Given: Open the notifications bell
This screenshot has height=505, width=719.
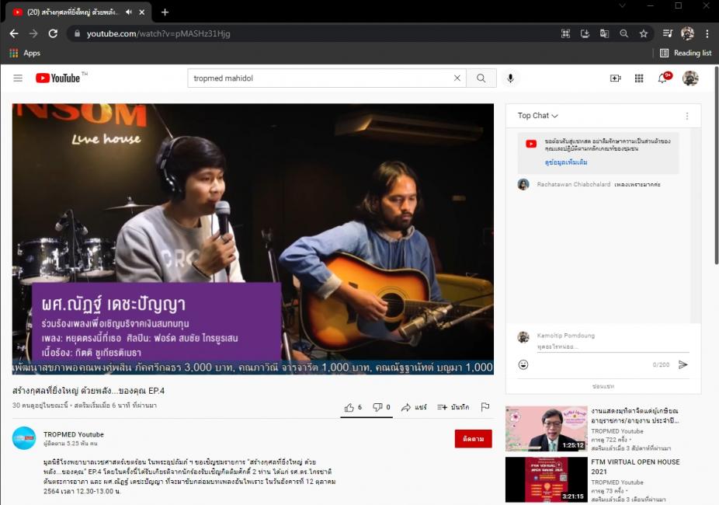Looking at the screenshot, I should (x=662, y=78).
